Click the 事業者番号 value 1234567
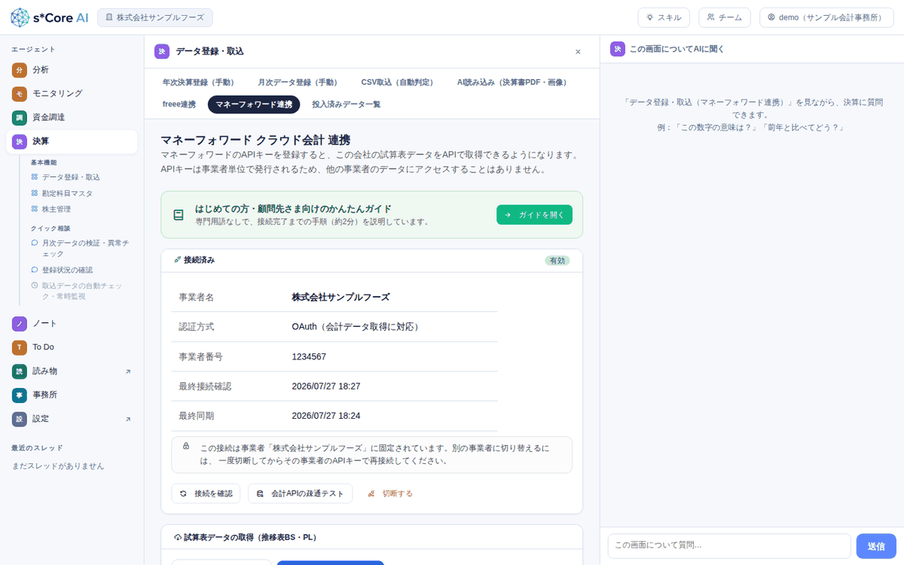The image size is (904, 565). 309,356
